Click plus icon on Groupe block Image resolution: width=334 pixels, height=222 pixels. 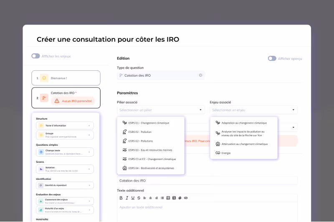click(x=89, y=135)
